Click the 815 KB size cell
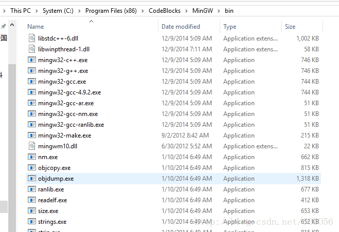Viewport: 339px width, 232px height. pos(310,168)
